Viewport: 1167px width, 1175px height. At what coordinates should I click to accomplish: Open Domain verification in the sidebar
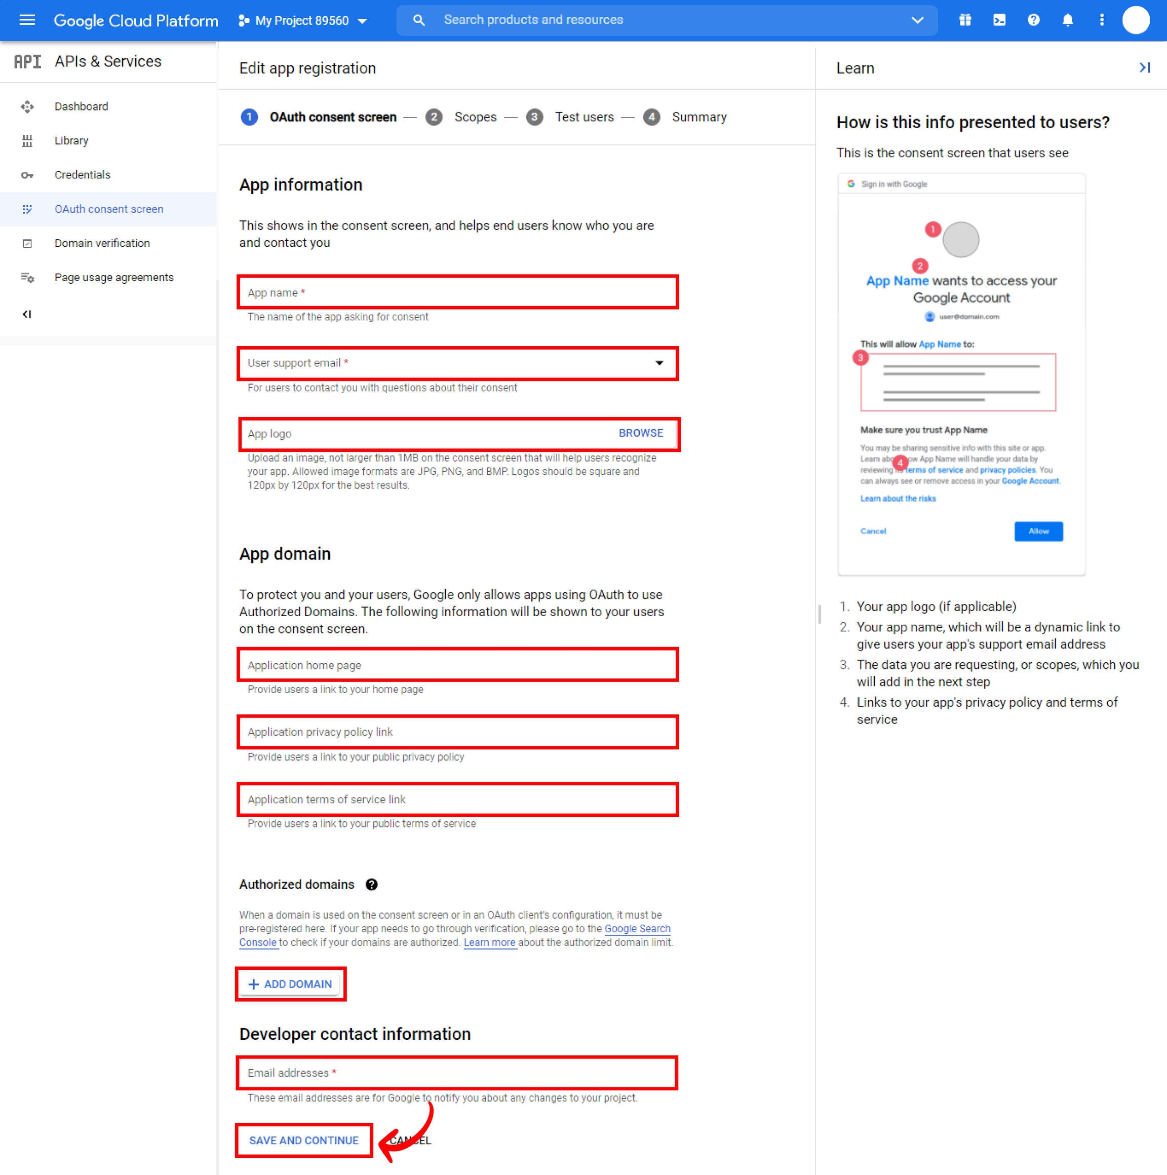(x=102, y=243)
